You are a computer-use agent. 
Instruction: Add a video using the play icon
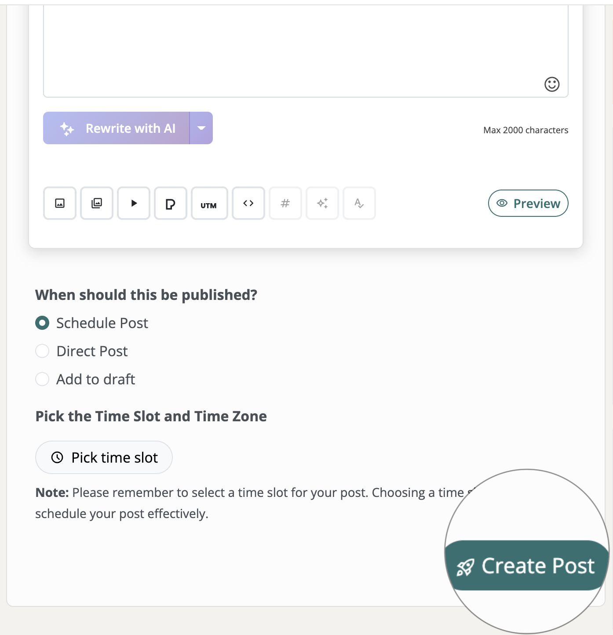(133, 203)
